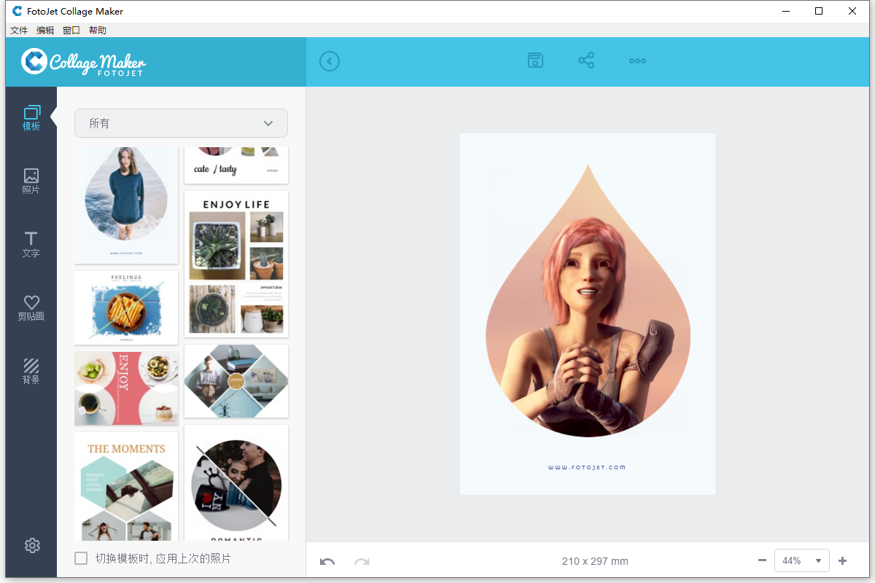Zoom out with the minus icon
The height and width of the screenshot is (583, 875).
tap(762, 560)
